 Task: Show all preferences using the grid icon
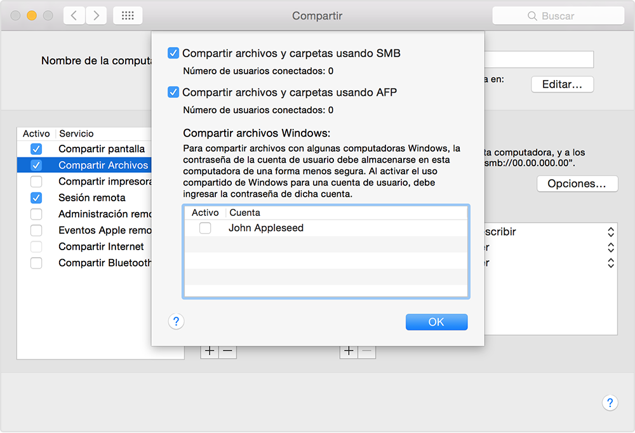coord(128,16)
